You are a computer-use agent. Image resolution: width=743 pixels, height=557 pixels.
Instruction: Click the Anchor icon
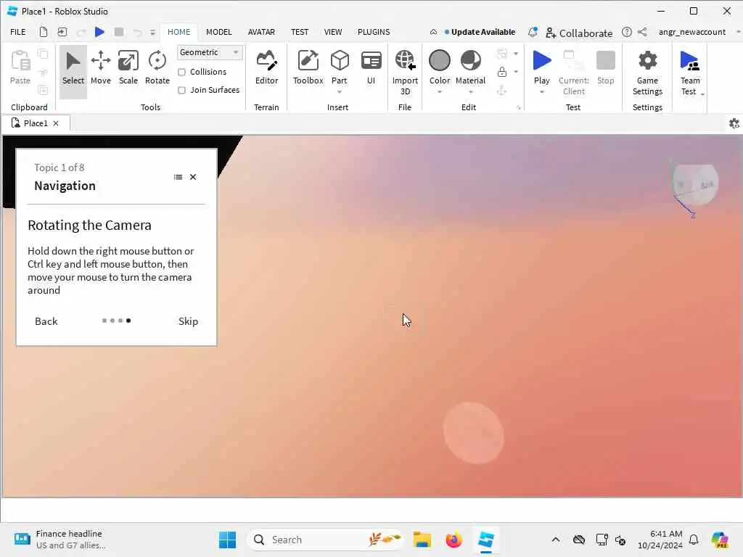coord(502,90)
